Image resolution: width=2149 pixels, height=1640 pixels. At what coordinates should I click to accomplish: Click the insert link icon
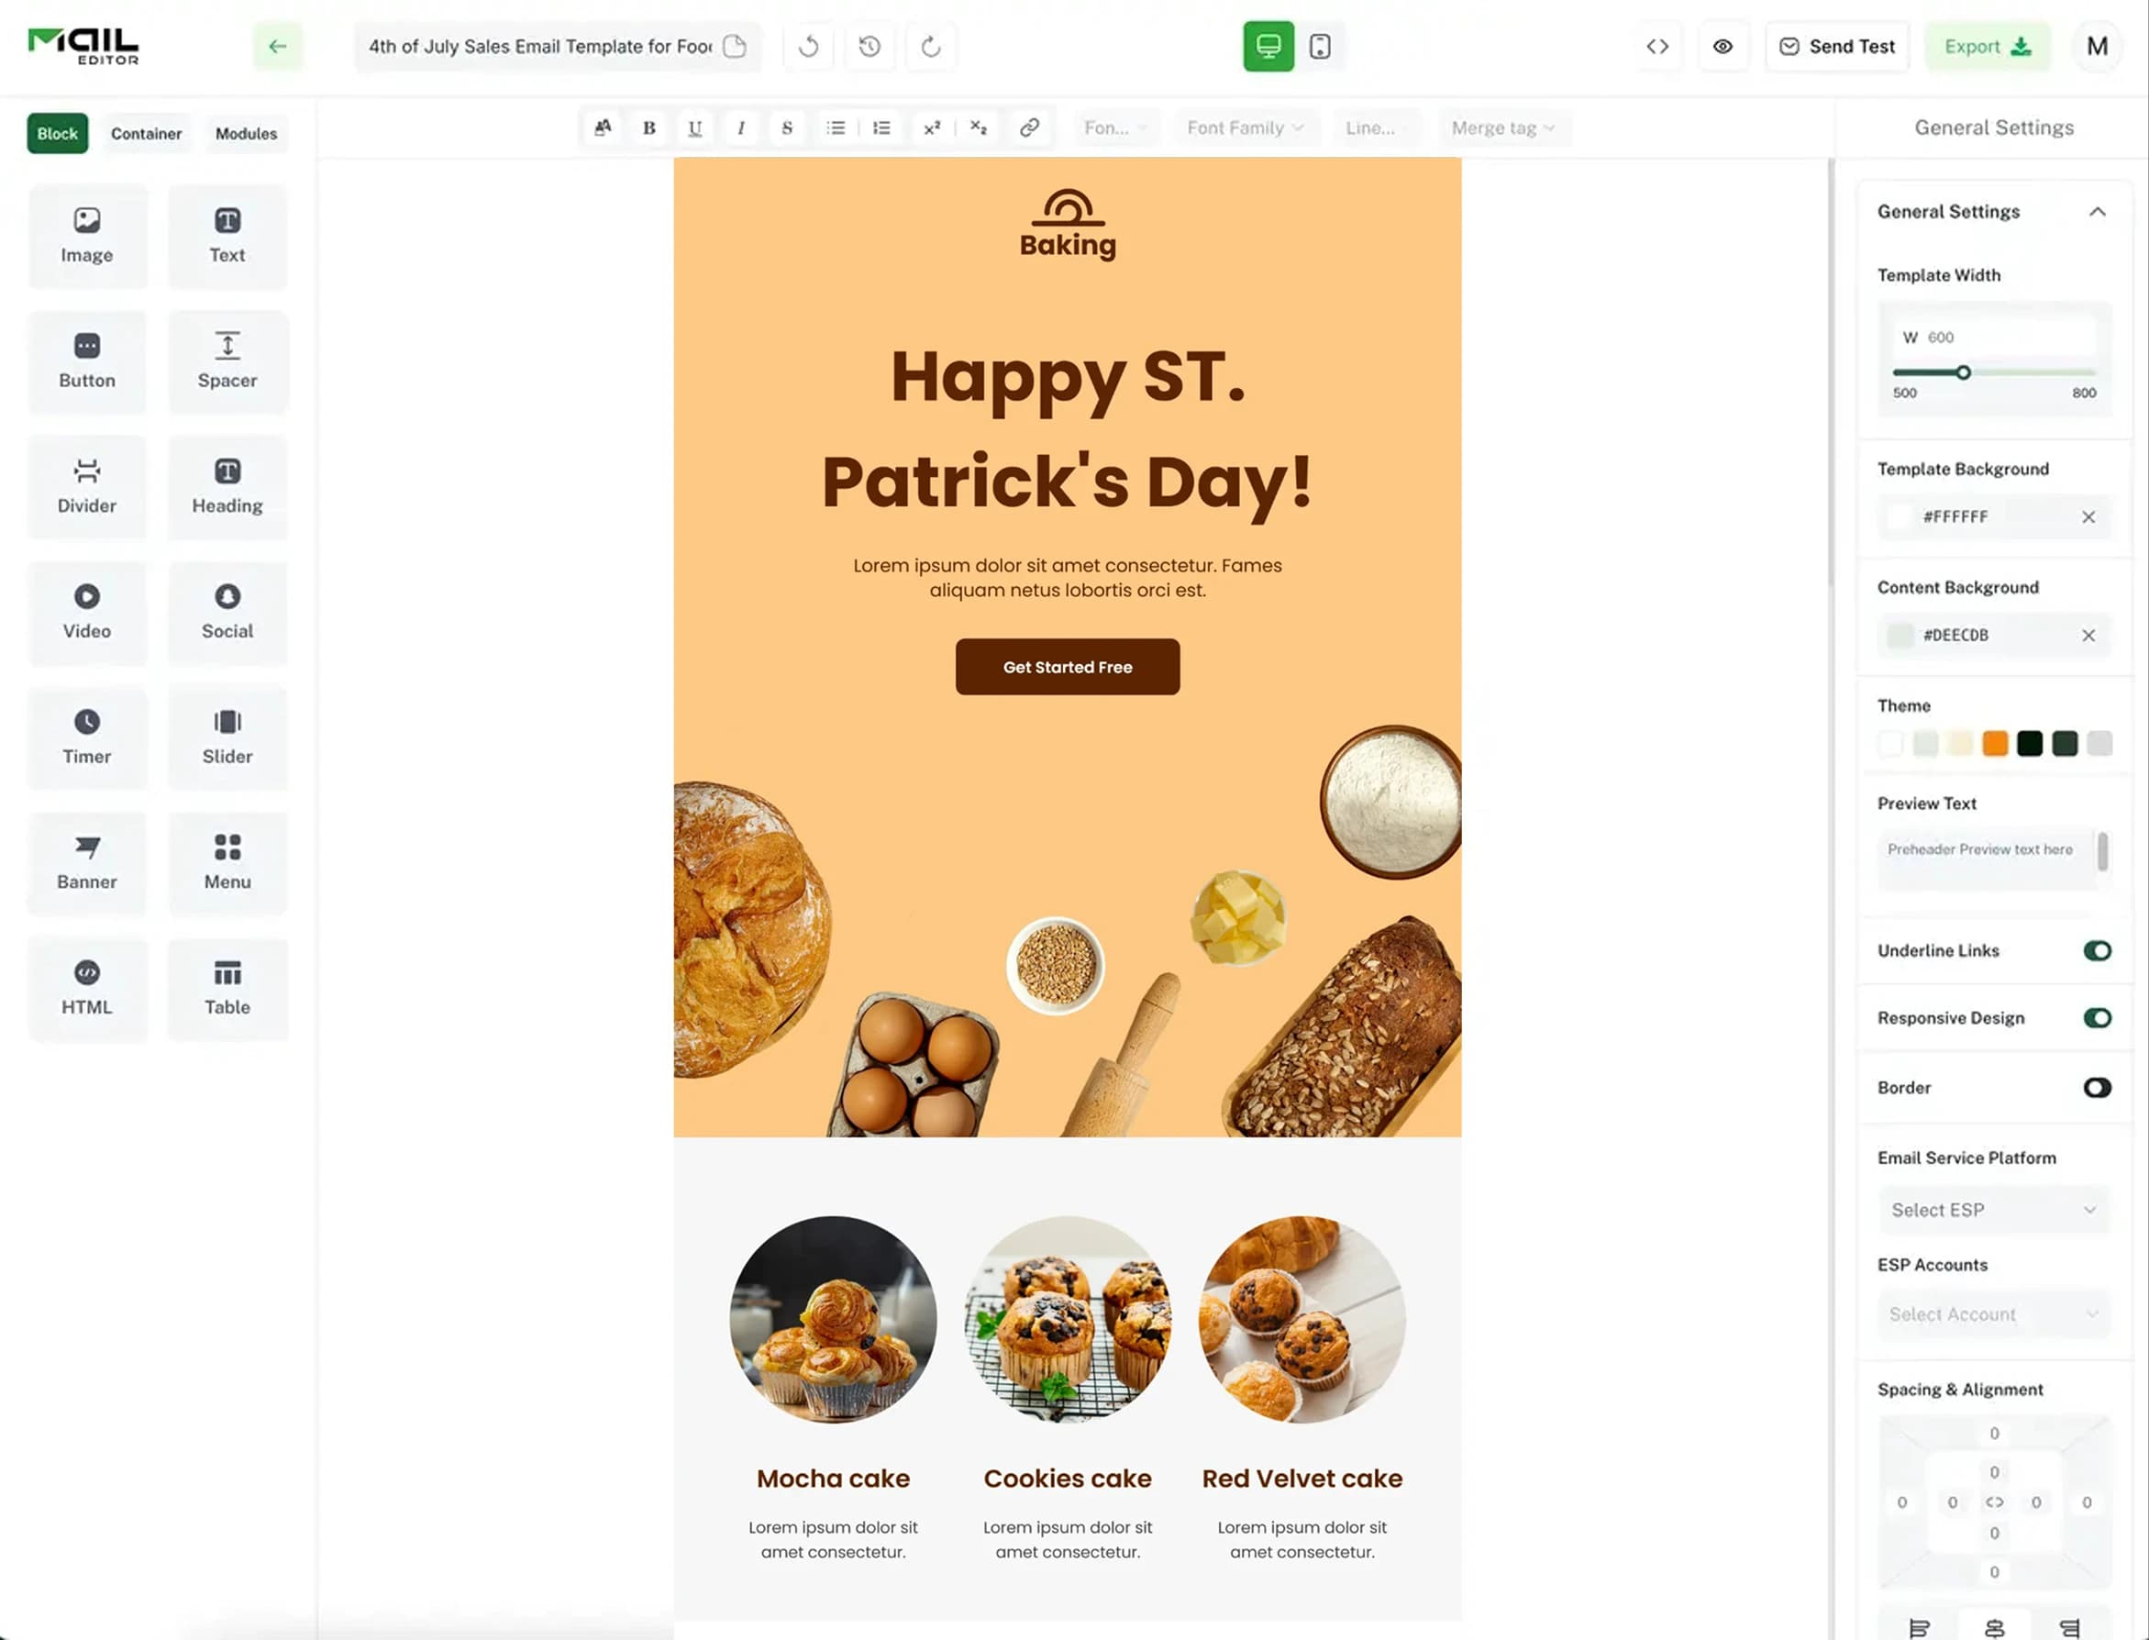(1028, 127)
